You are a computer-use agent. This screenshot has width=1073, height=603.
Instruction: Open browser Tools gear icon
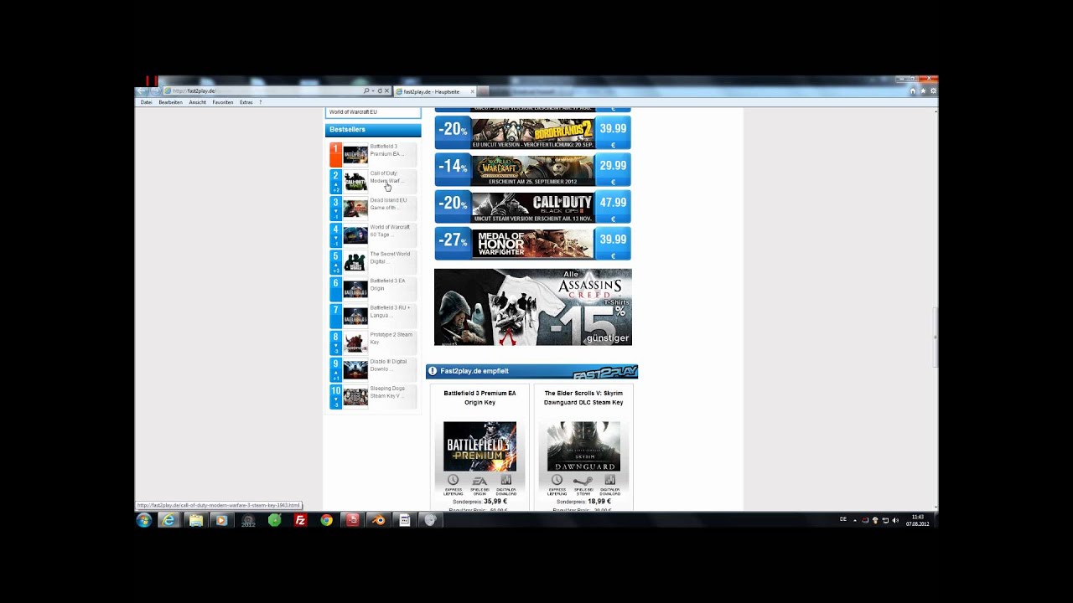933,90
